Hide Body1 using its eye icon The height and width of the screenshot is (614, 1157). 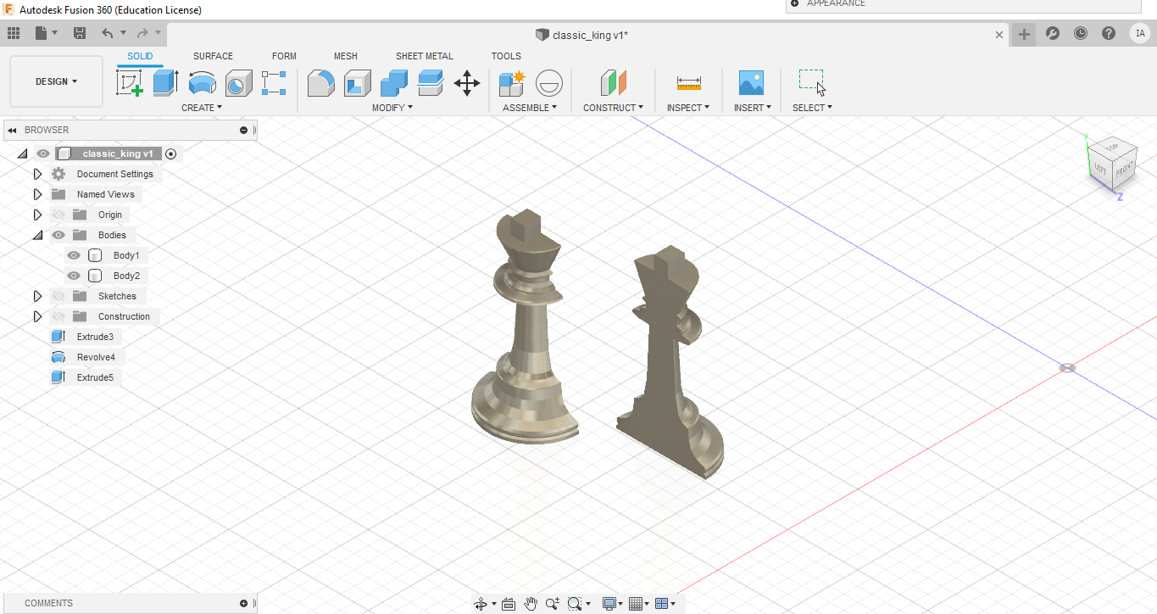(74, 255)
